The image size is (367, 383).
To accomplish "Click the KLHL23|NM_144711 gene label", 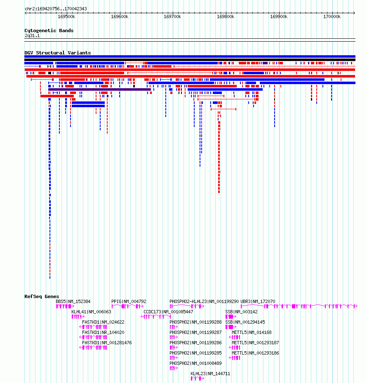I will coord(210,374).
